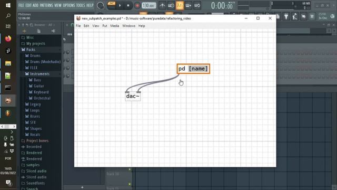Open the Pure Data Help menu
This screenshot has width=337, height=190.
pos(142,26)
